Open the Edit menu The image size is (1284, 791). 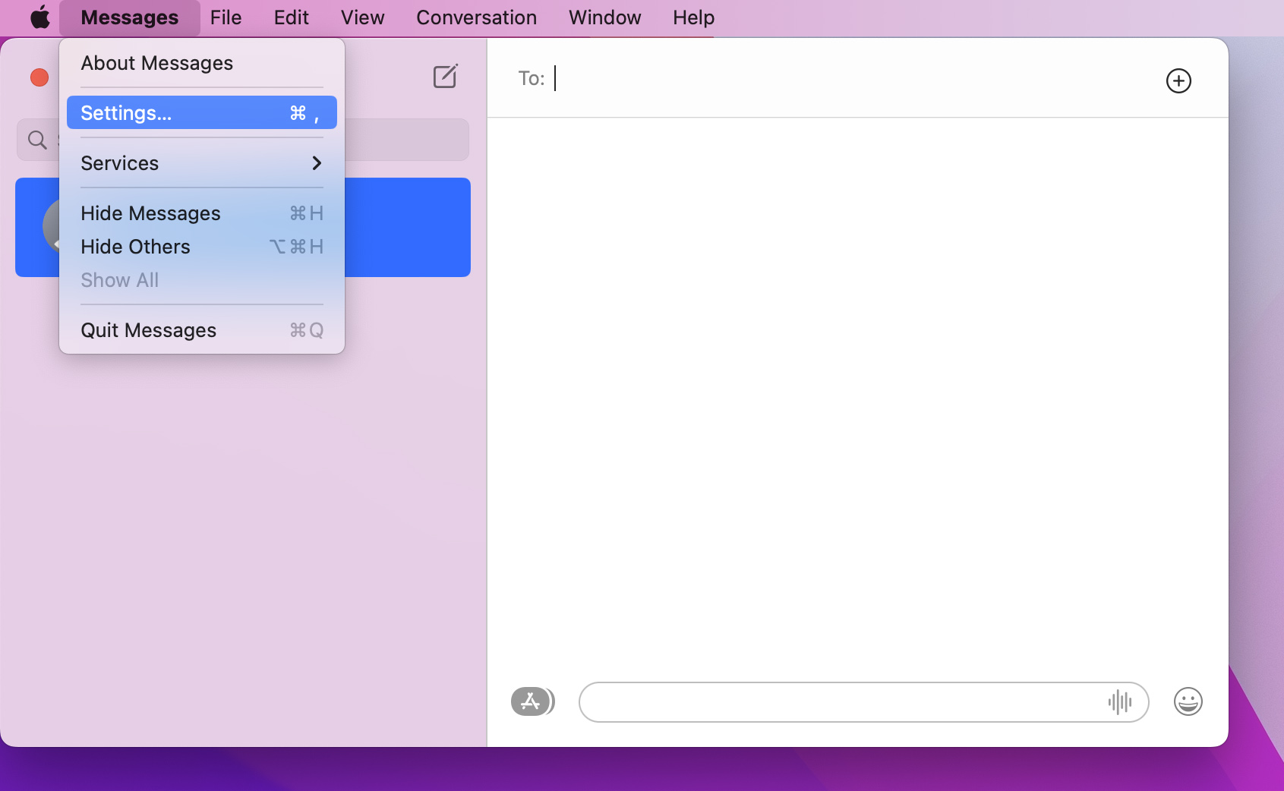[x=292, y=17]
